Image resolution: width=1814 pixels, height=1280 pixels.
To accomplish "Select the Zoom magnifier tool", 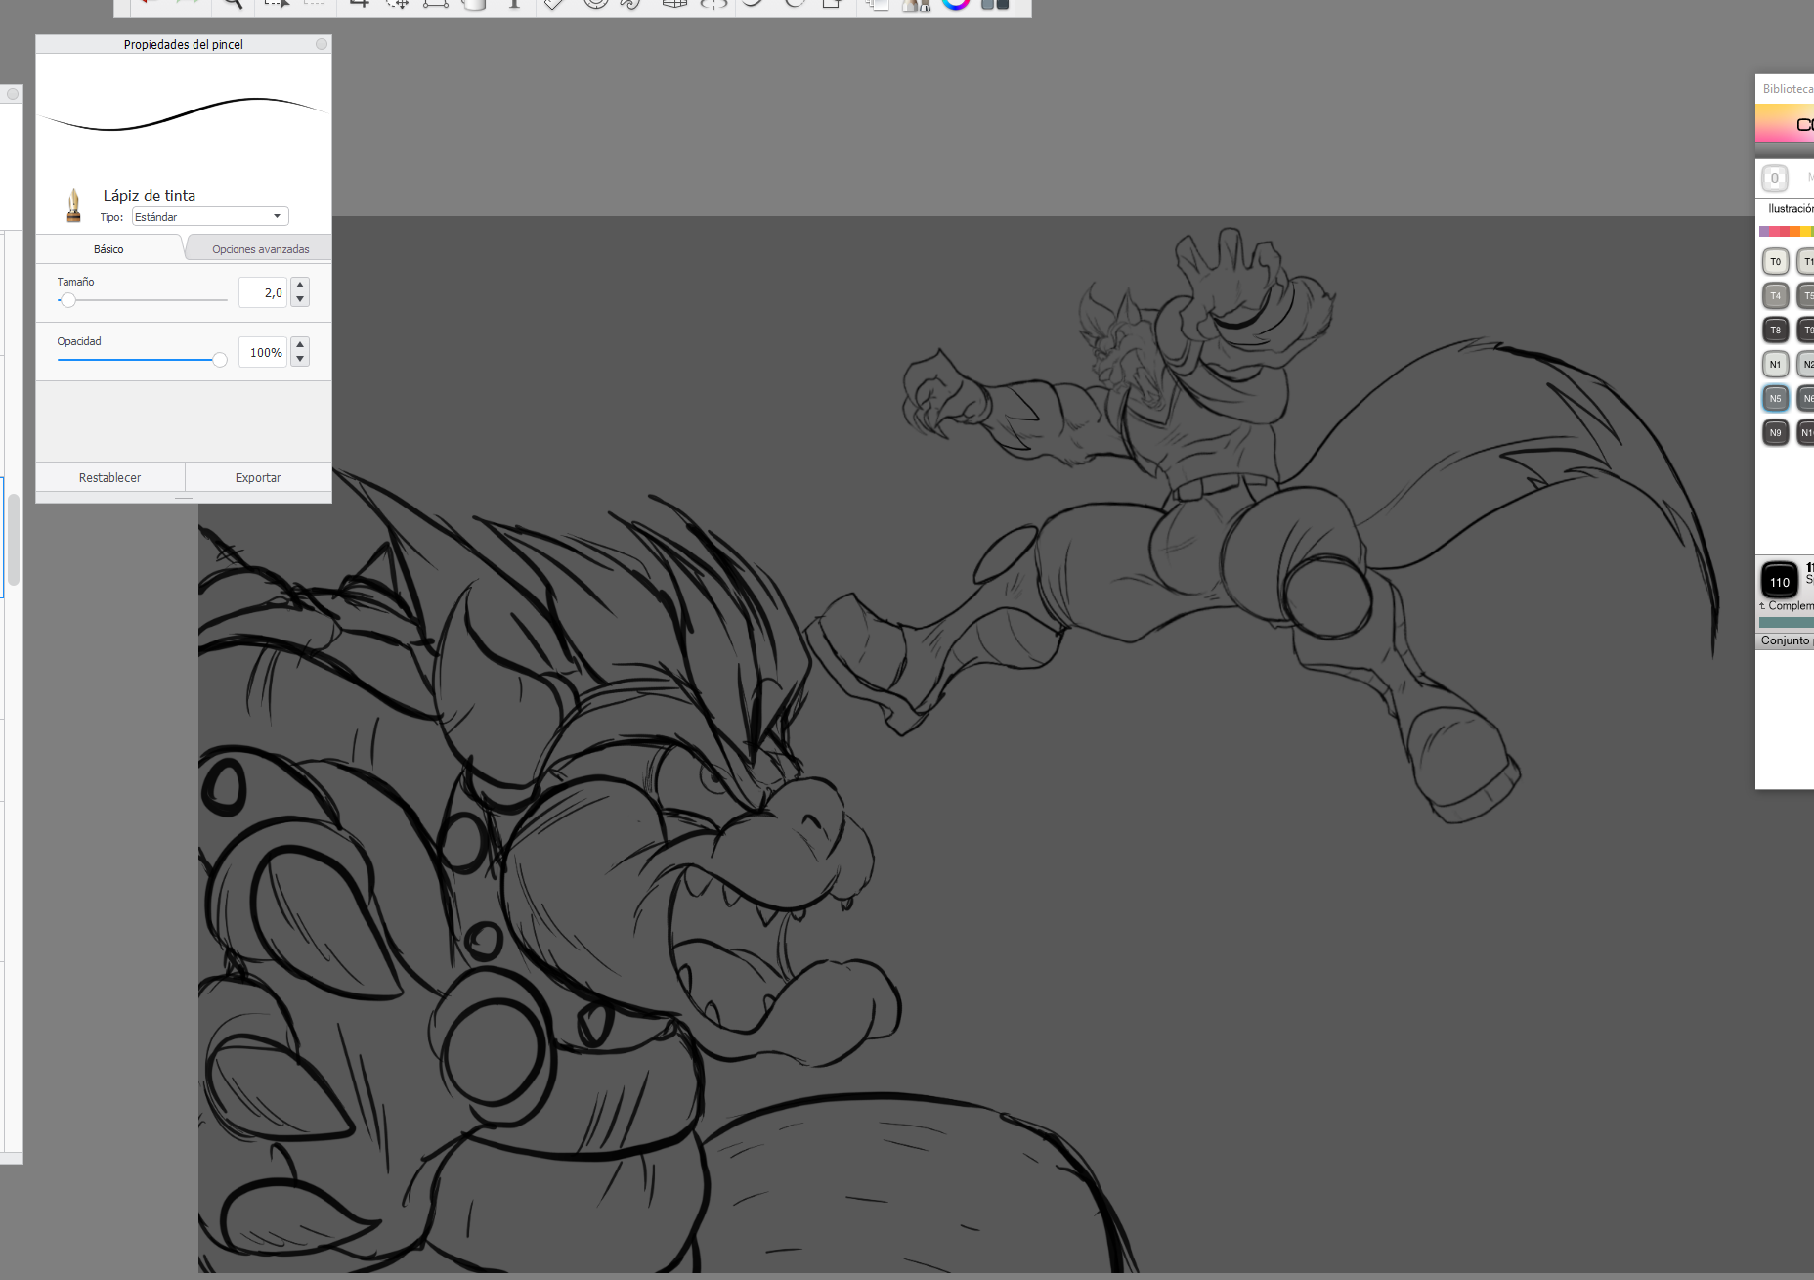I will 233,4.
